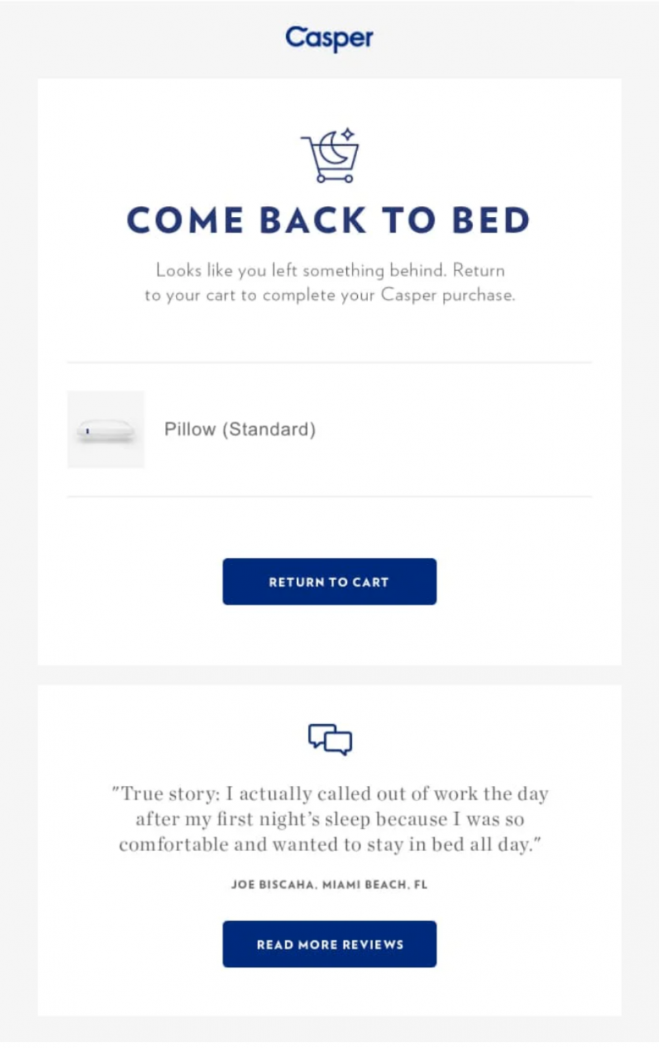
Task: Click the sparkle star above the cart
Action: click(x=348, y=134)
